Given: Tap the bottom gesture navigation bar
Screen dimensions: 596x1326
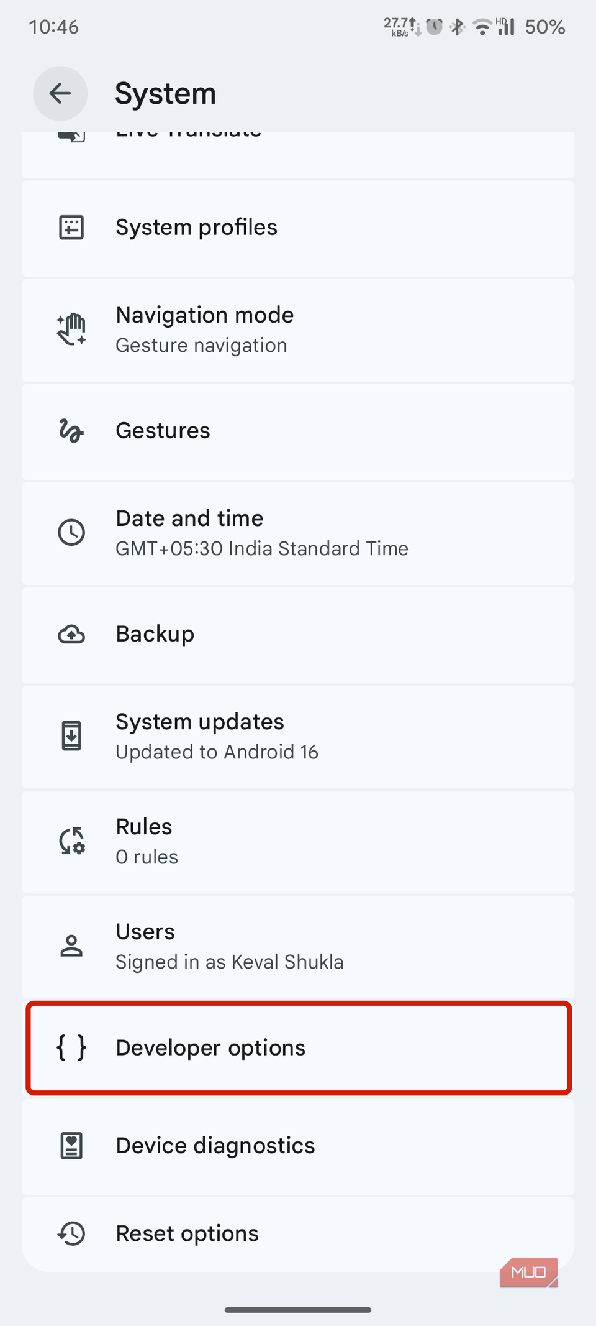Looking at the screenshot, I should click(x=298, y=1309).
